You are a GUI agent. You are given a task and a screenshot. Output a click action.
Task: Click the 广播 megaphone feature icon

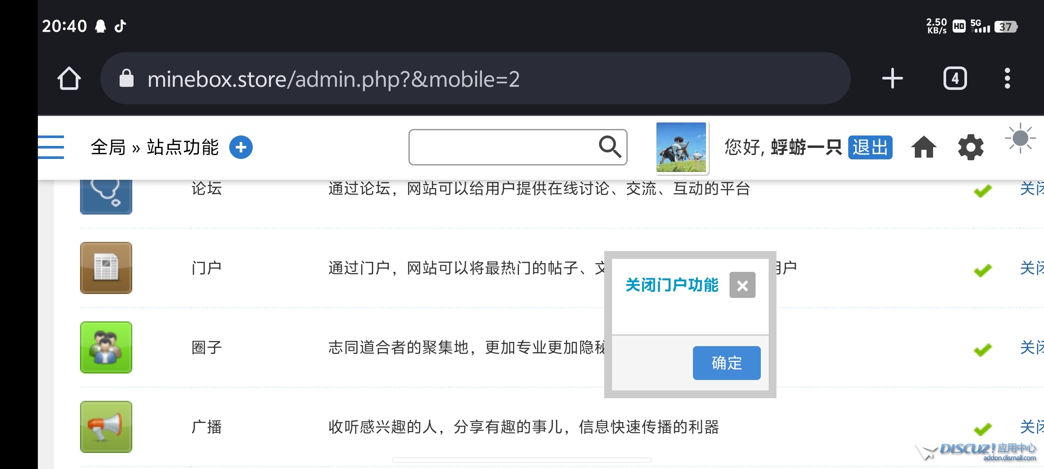tap(106, 427)
